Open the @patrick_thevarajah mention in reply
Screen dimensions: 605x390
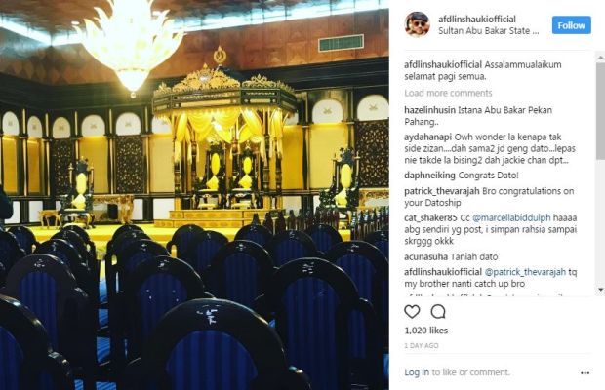525,272
